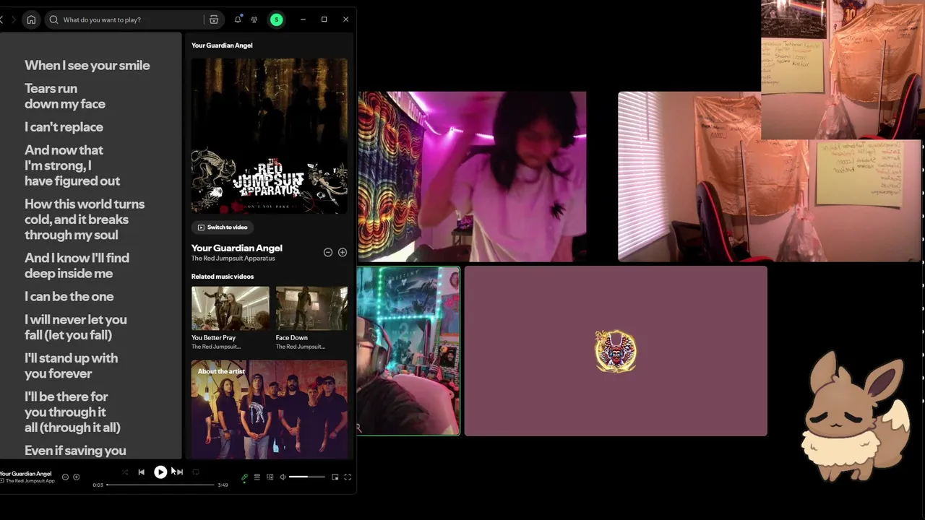Open the mini player
The width and height of the screenshot is (925, 520).
point(335,477)
